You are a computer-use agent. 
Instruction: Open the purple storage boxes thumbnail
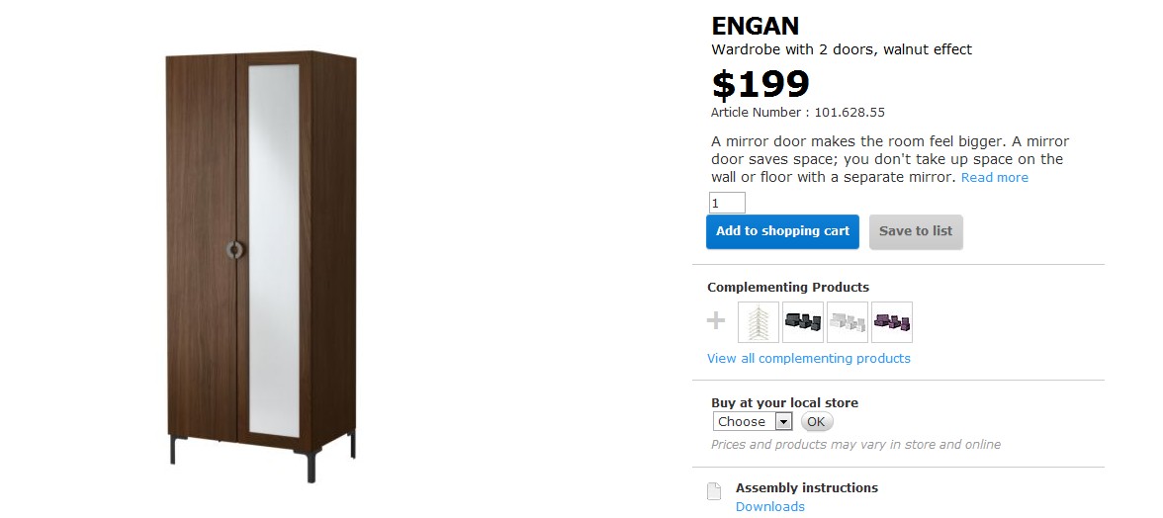tap(891, 322)
